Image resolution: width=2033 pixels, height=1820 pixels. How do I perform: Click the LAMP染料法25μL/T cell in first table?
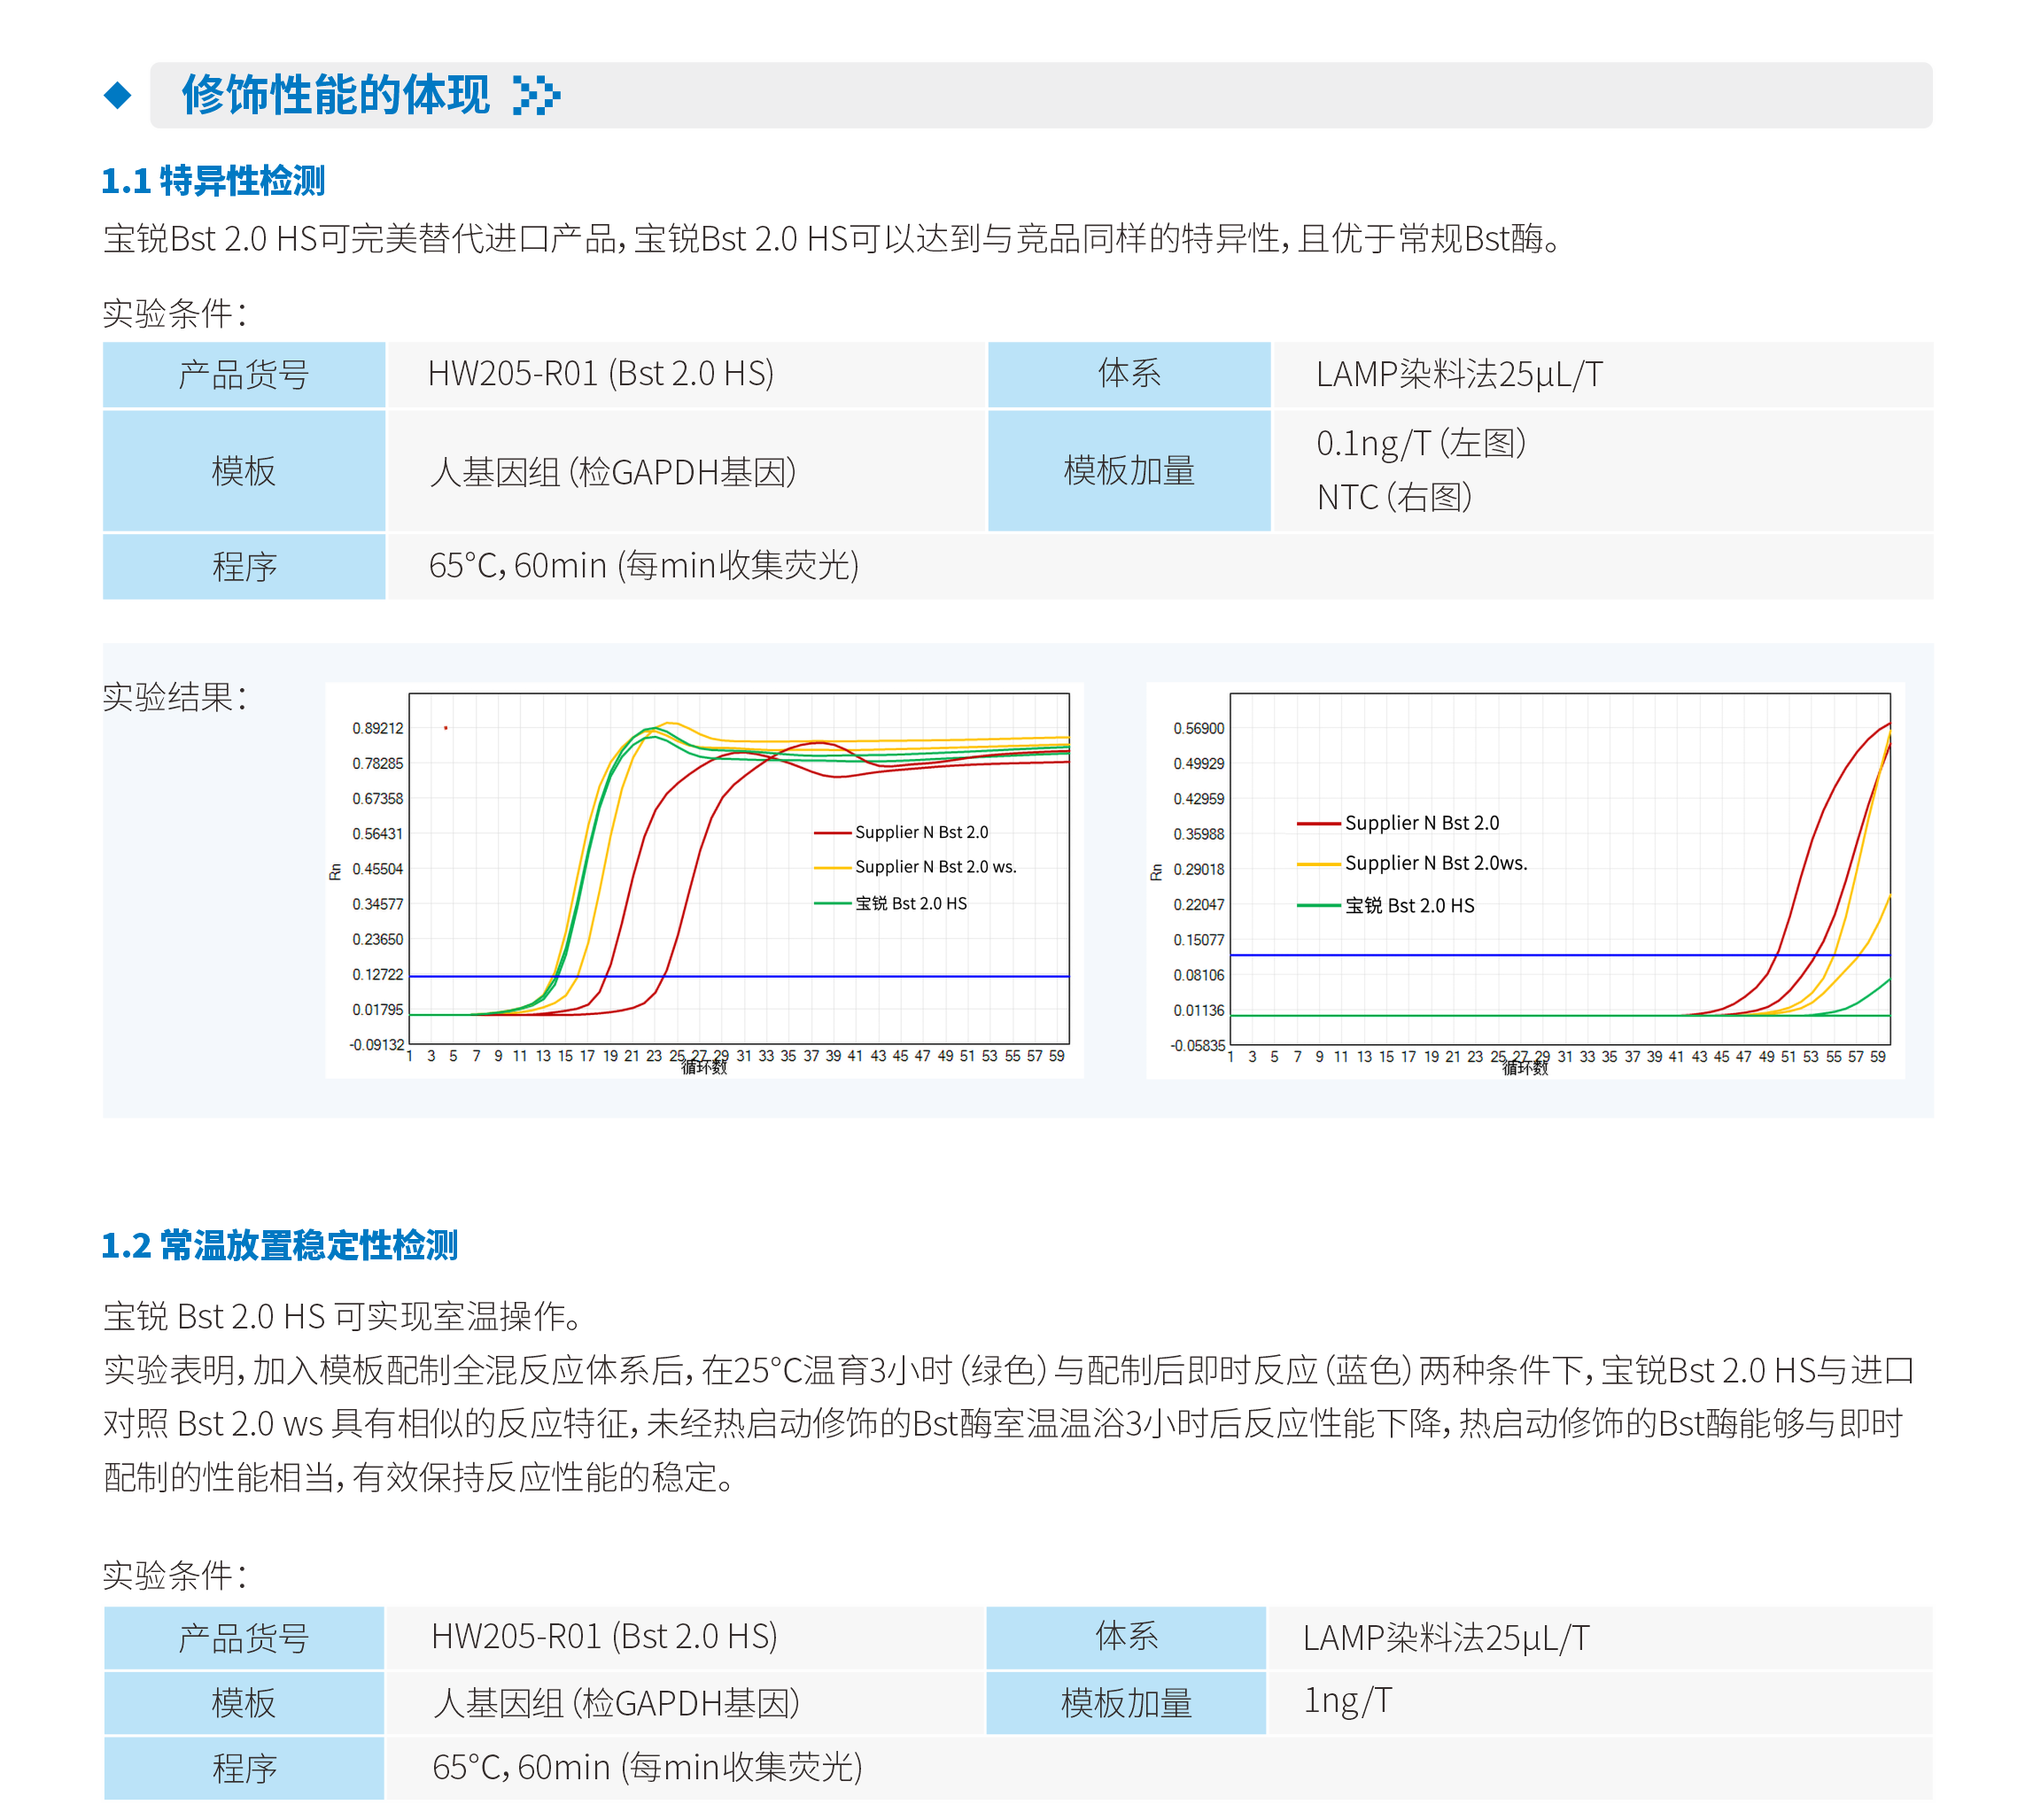point(1458,375)
